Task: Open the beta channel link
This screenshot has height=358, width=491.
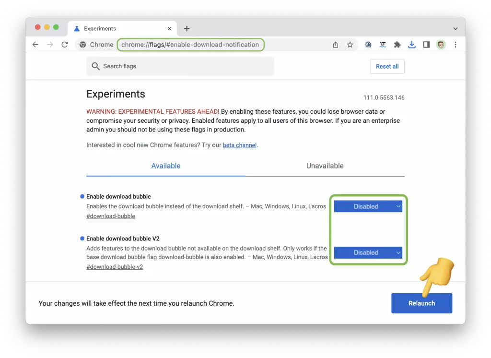Action: [x=240, y=145]
